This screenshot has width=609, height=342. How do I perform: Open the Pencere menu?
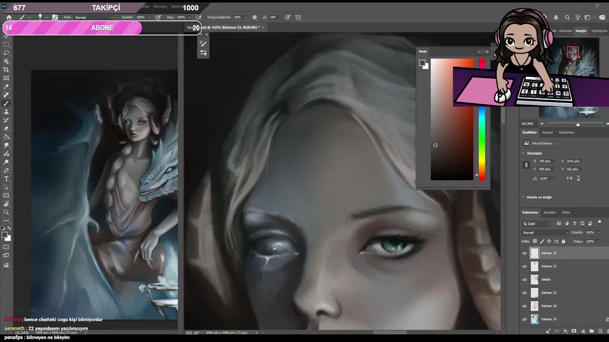coord(160,7)
